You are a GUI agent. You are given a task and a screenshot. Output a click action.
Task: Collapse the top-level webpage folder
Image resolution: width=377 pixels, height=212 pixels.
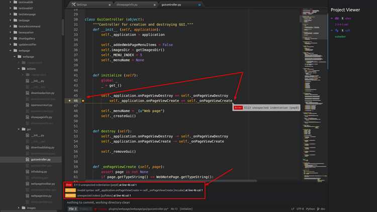(11, 51)
